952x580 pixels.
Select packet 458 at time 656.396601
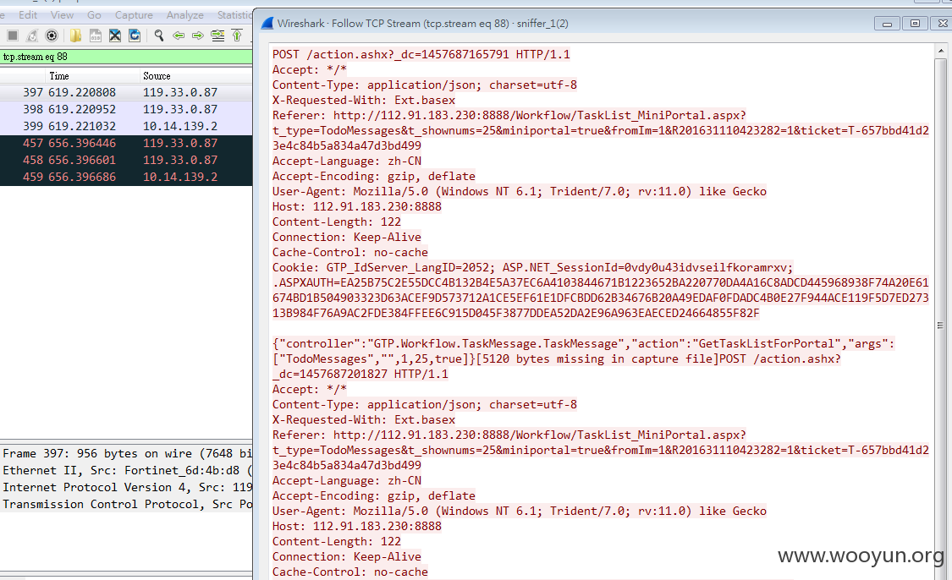tap(126, 160)
